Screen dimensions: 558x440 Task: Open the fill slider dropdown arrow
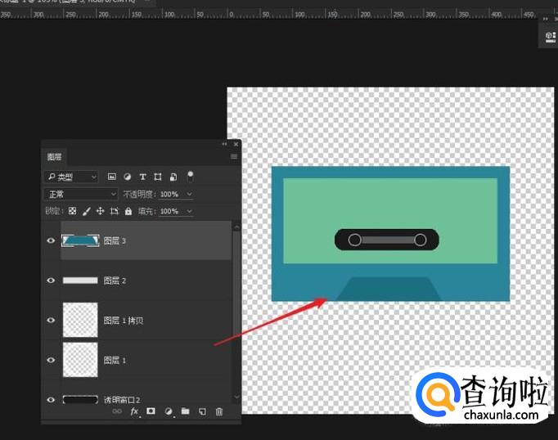(189, 211)
